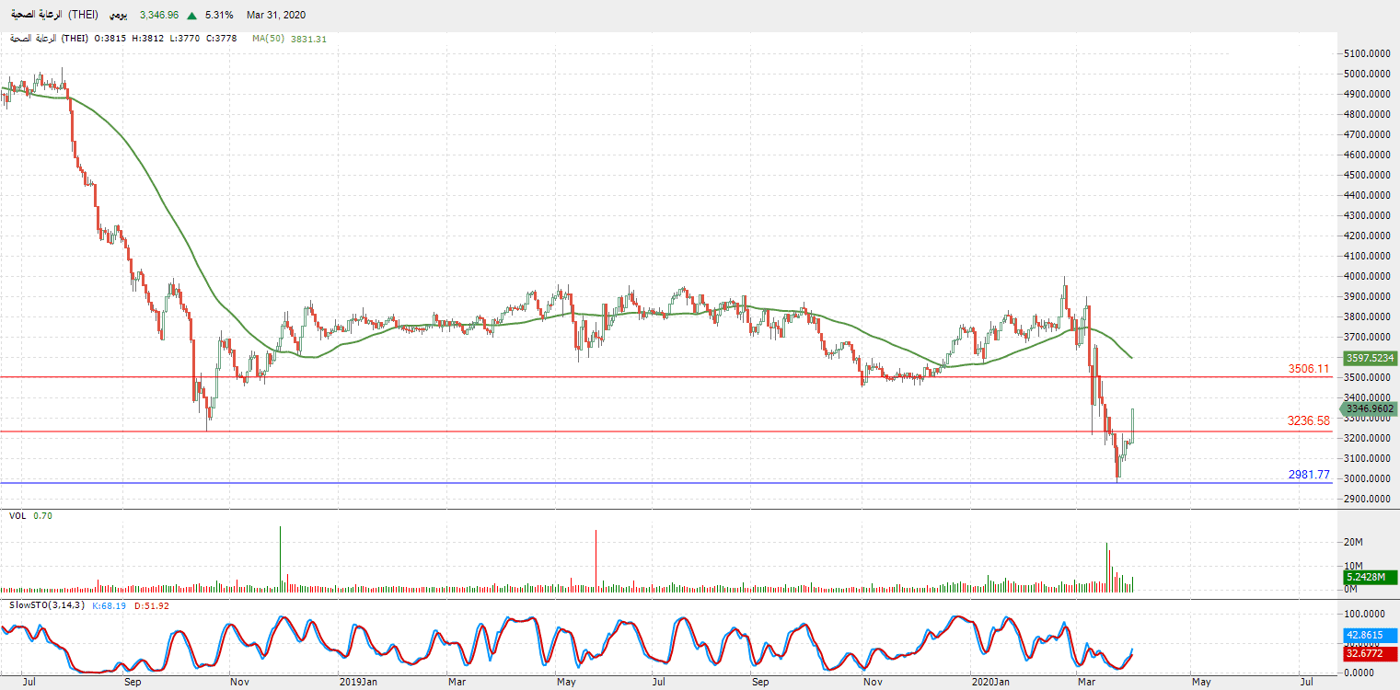Screen dimensions: 1400x690
Task: Click the C:3778 close value
Action: tap(221, 39)
